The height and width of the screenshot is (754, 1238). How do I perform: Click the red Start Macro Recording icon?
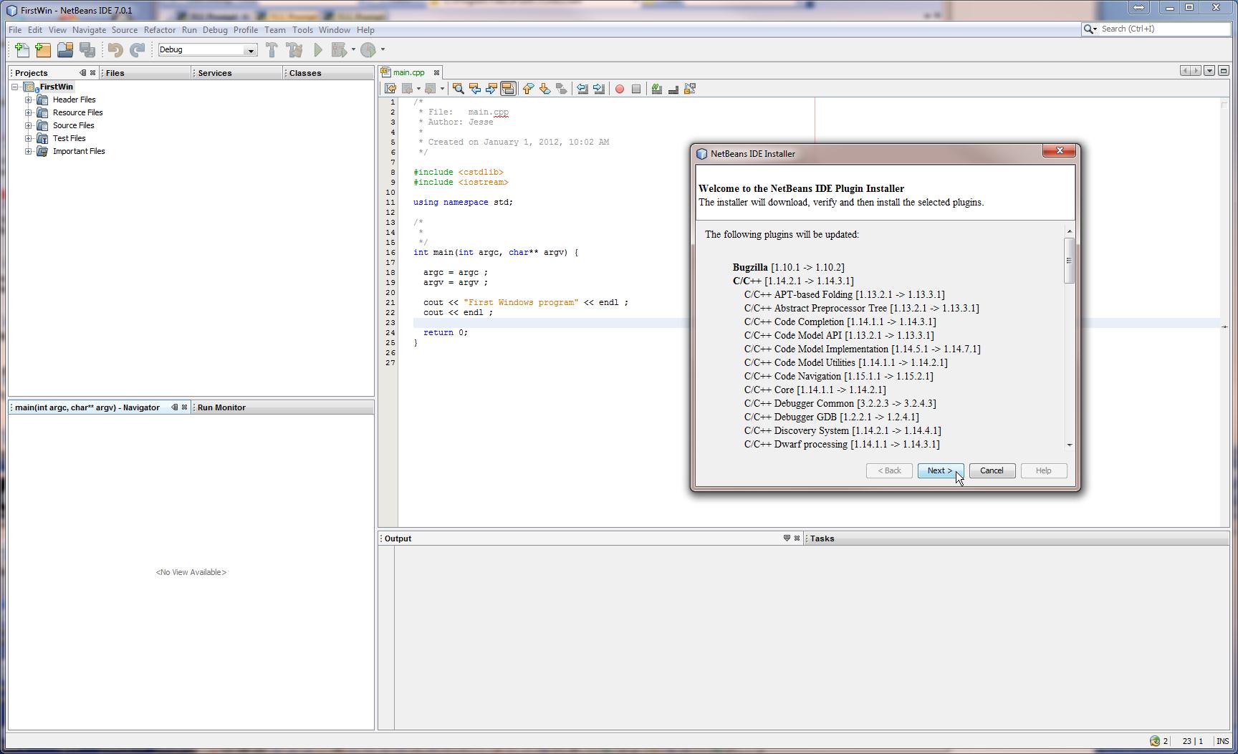coord(620,89)
